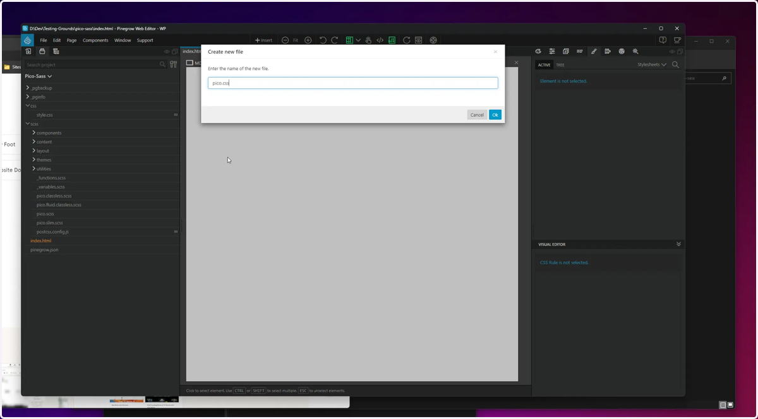Select postcss.config.js file
Image resolution: width=758 pixels, height=419 pixels.
point(52,232)
